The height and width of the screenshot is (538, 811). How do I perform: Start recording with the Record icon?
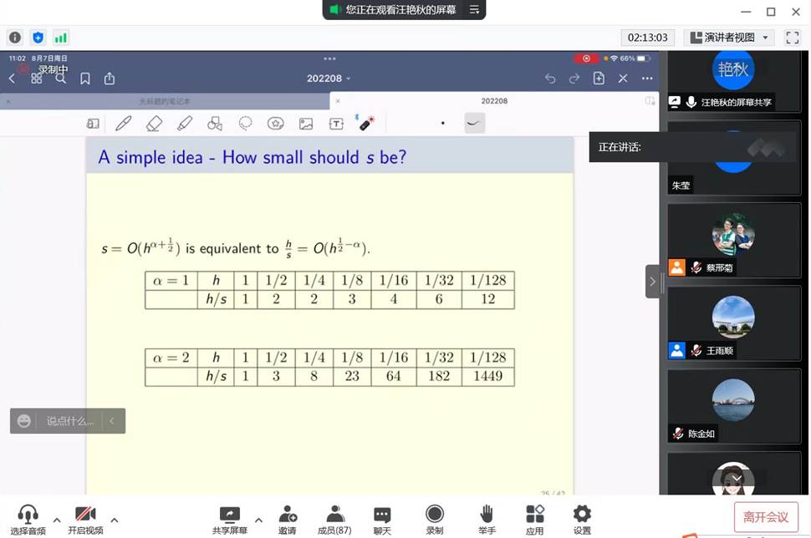435,519
